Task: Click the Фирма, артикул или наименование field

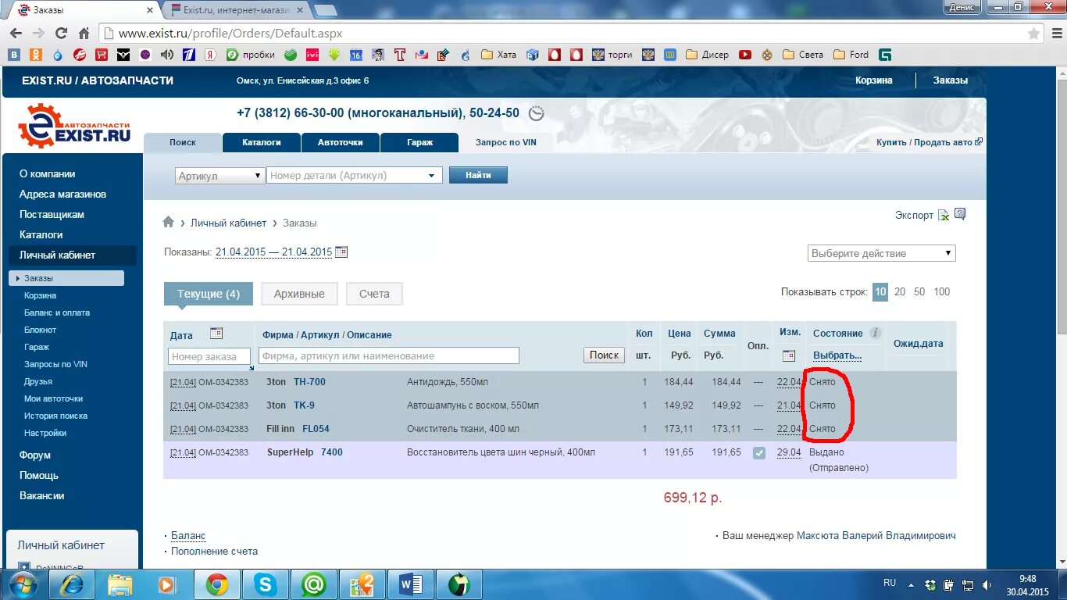Action: 389,355
